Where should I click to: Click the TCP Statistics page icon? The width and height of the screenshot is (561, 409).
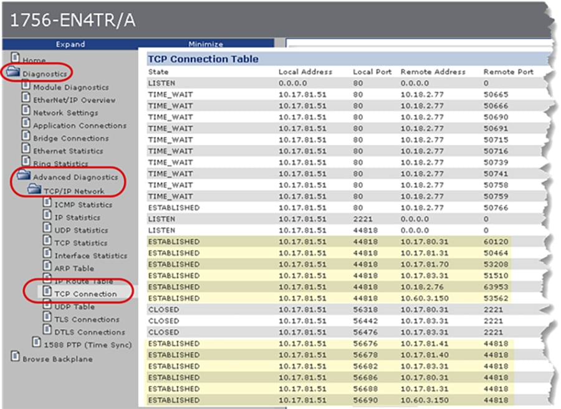pyautogui.click(x=47, y=240)
